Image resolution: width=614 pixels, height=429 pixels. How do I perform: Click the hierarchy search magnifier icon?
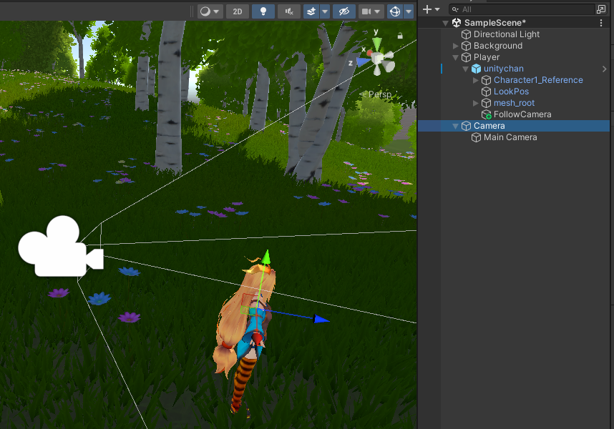coord(455,9)
